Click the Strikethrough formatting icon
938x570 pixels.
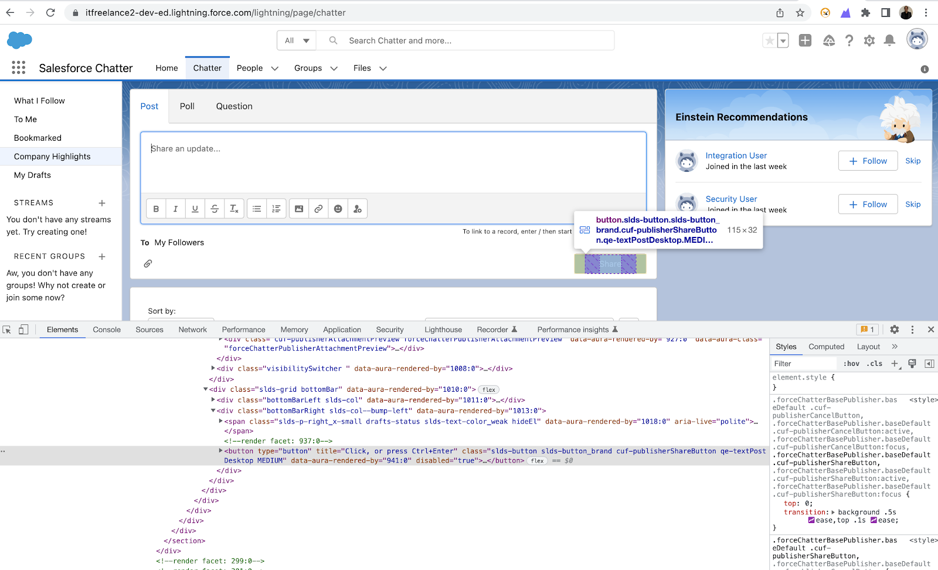tap(215, 209)
